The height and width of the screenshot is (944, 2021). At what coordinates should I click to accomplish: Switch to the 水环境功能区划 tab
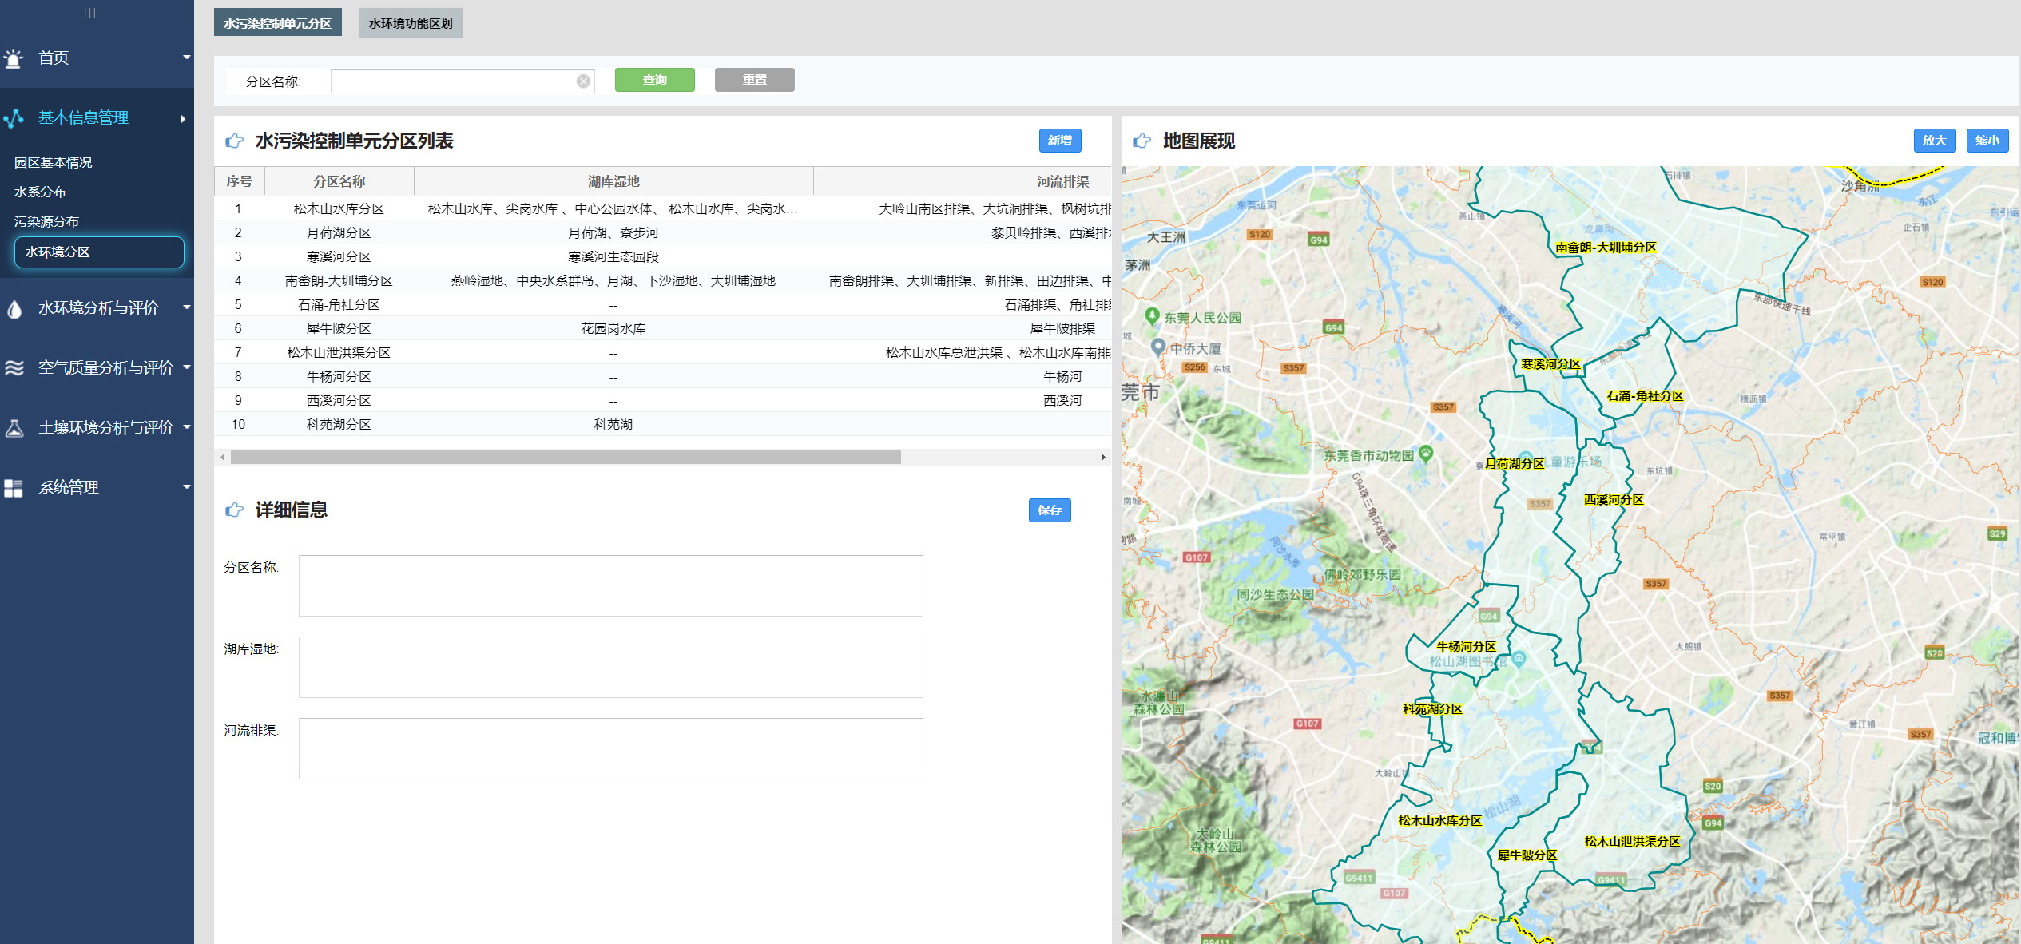pyautogui.click(x=410, y=24)
